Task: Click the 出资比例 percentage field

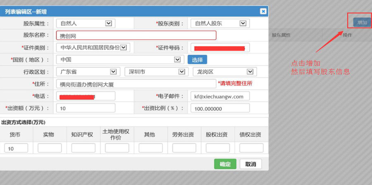Action: click(220, 108)
